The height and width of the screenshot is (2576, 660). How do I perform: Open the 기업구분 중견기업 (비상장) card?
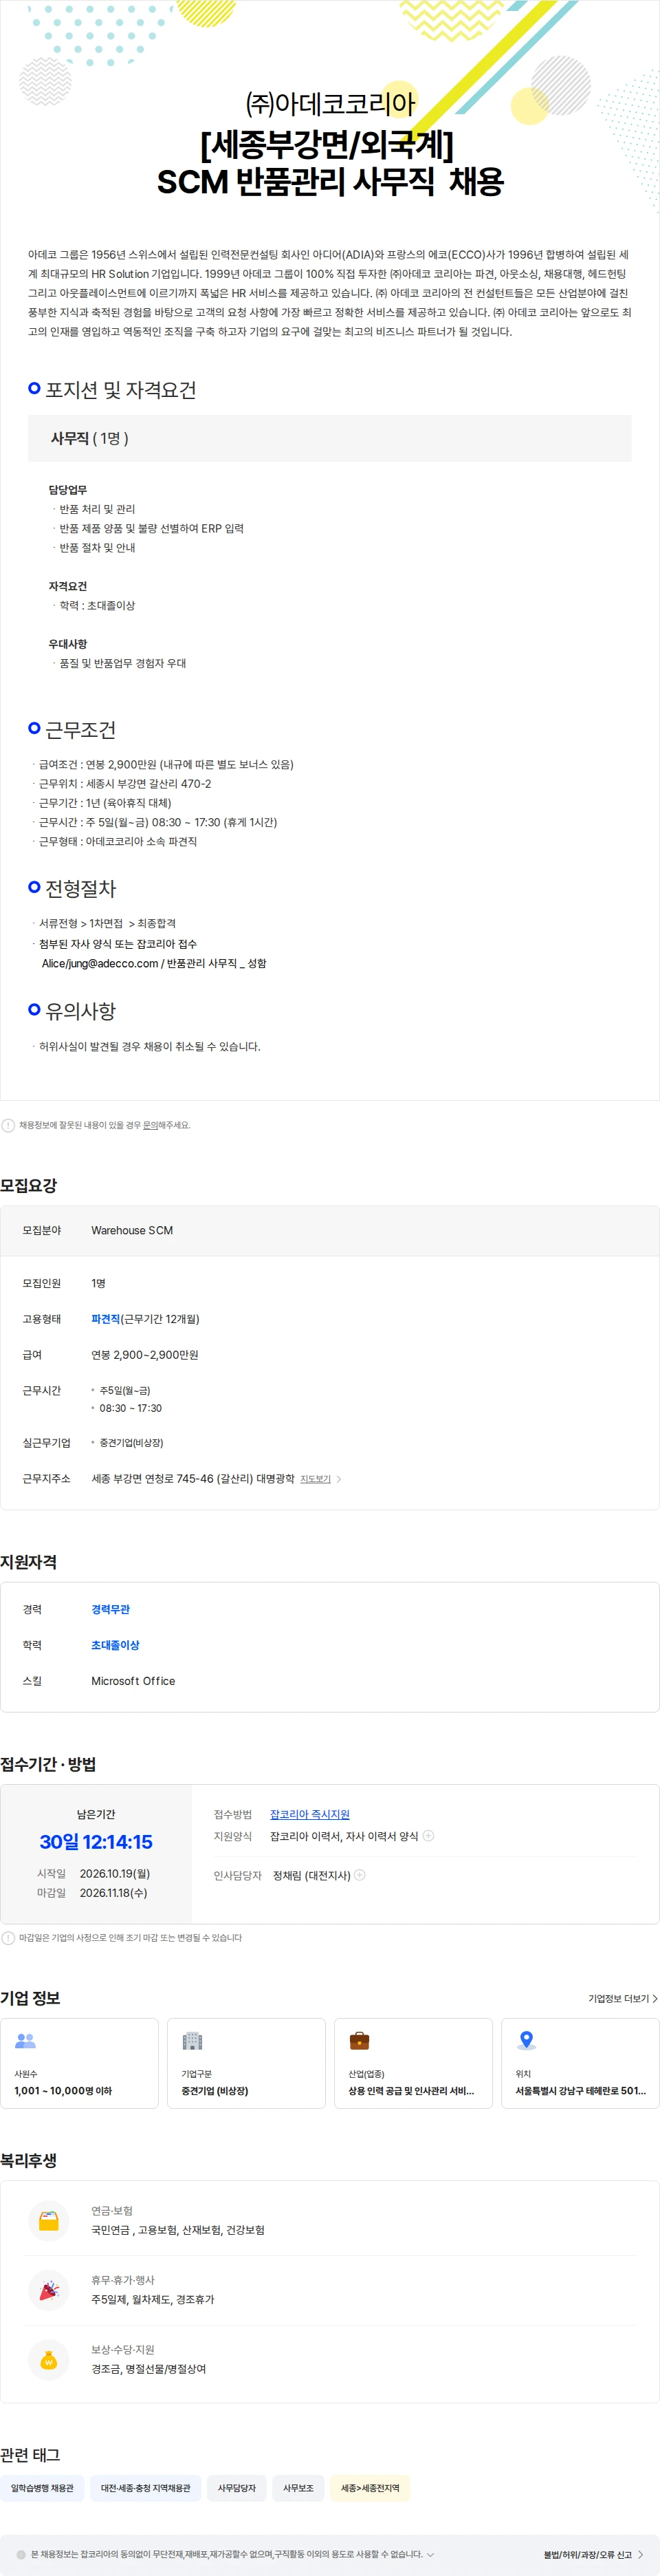(x=247, y=2063)
